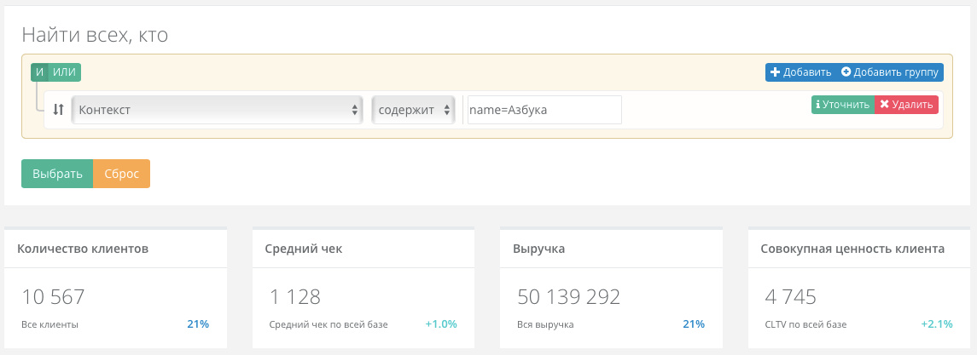Screen dimensions: 977x355
Task: Click the Сброс reset button
Action: [x=121, y=174]
